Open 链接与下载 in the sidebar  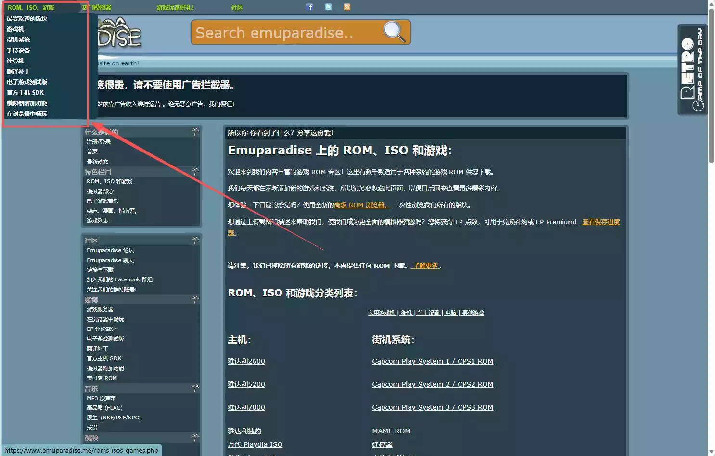100,270
